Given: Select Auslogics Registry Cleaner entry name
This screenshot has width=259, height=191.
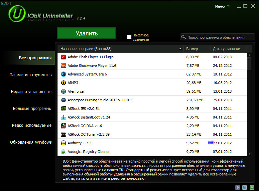Looking at the screenshot, I should click(89, 152).
